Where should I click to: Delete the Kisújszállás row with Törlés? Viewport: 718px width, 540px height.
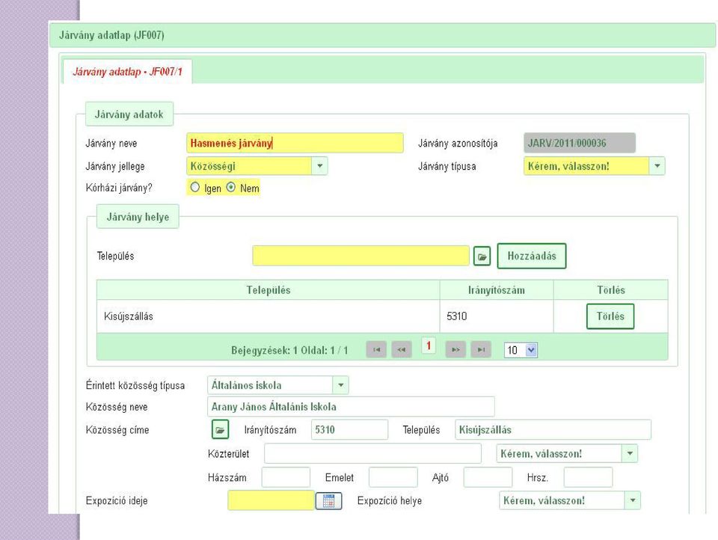(610, 316)
